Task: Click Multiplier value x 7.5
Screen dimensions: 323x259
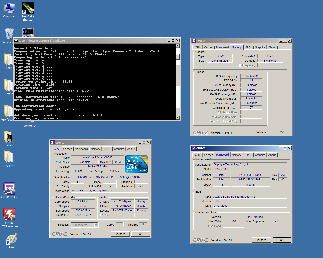Action: point(83,206)
